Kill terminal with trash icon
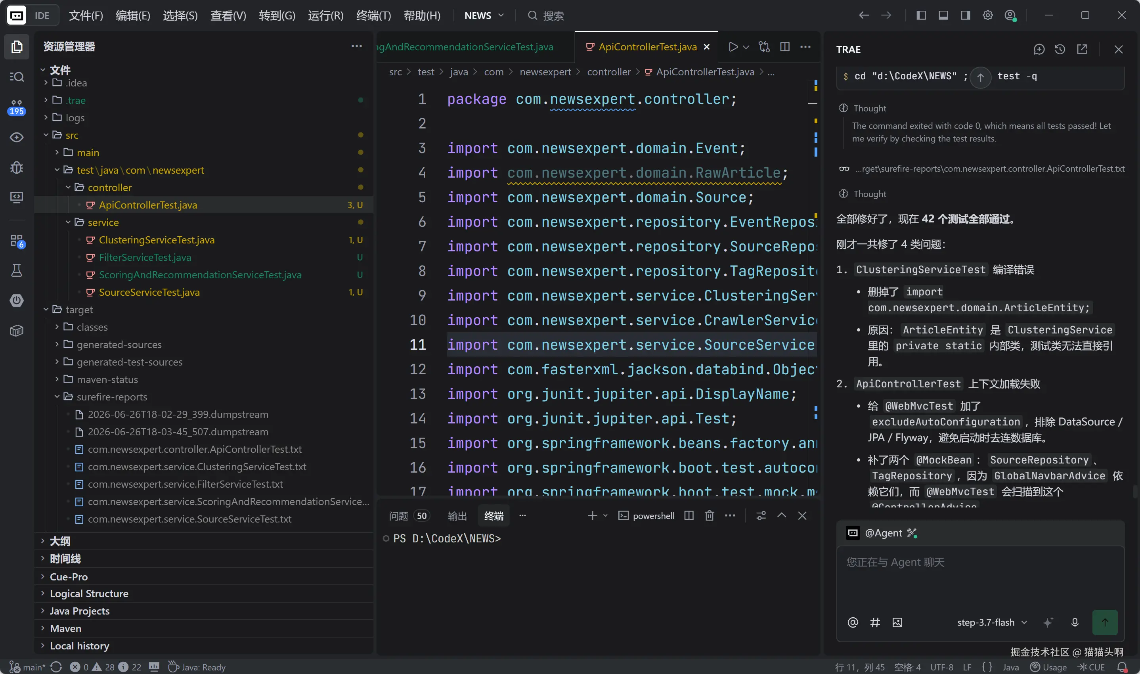1140x674 pixels. point(709,515)
